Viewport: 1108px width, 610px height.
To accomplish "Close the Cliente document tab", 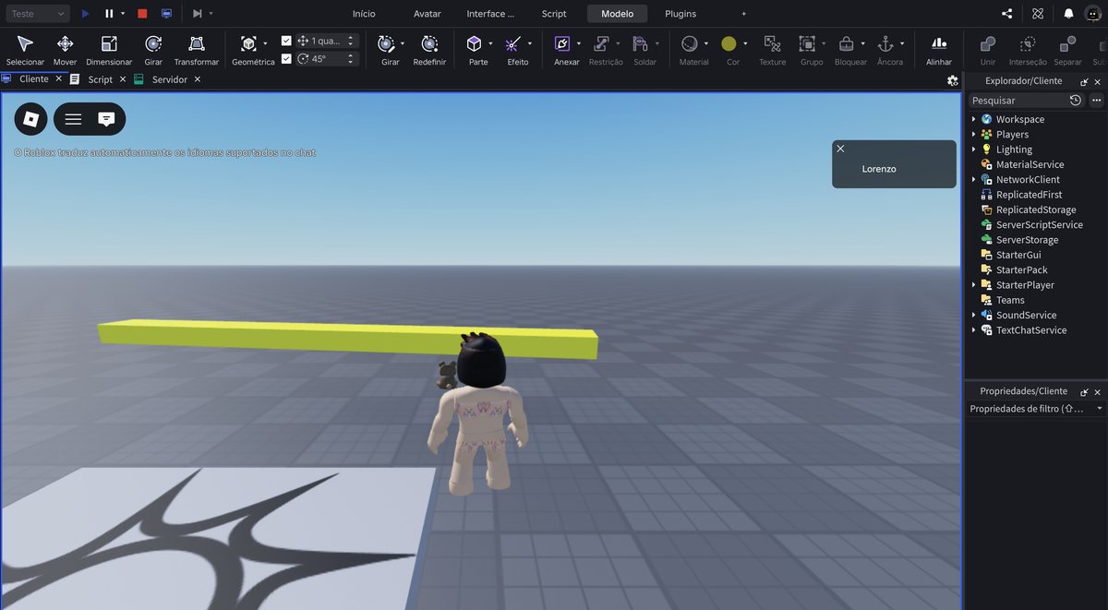I will point(59,79).
